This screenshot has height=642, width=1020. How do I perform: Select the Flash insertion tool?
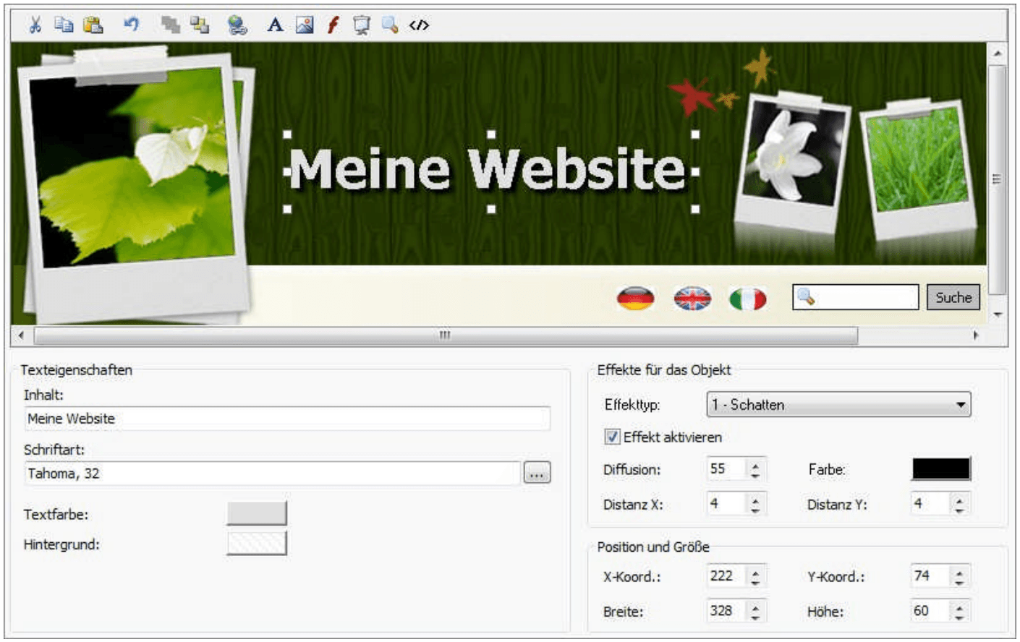click(x=332, y=24)
